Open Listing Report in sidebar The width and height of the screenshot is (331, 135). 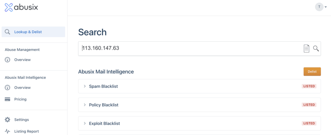coord(27,131)
